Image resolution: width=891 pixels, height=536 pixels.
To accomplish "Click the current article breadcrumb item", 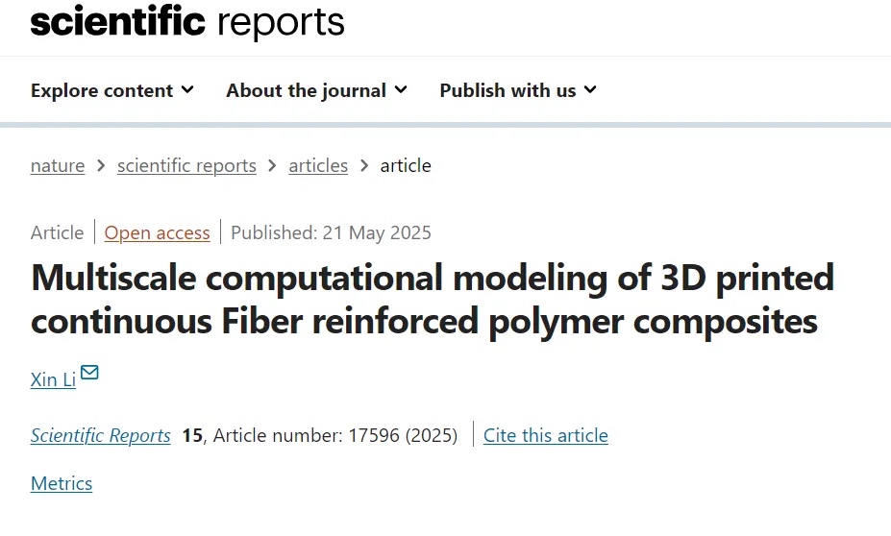I will pos(406,165).
